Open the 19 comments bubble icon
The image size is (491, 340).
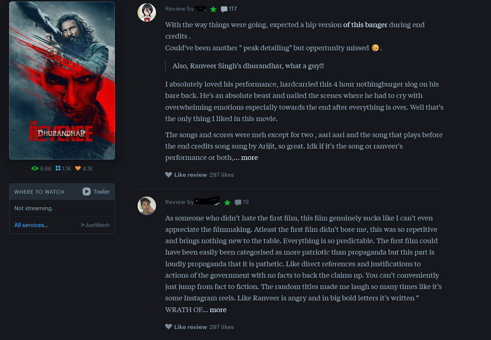click(x=238, y=202)
